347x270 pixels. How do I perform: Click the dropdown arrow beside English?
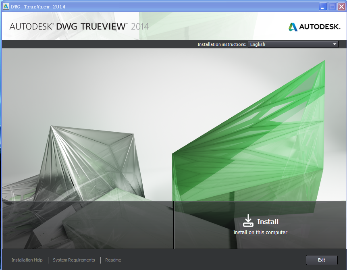point(335,44)
